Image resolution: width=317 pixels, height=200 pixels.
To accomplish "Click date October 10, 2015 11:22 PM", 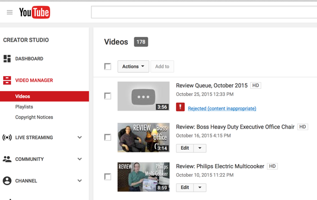I will tap(204, 175).
